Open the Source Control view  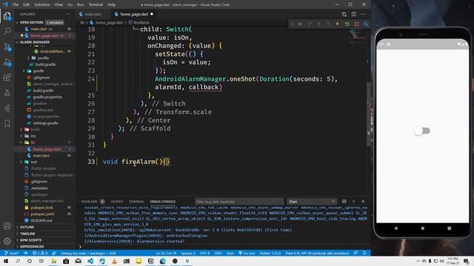coord(7,47)
